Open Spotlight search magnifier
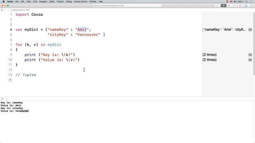This screenshot has width=255, height=143. click(247, 2)
